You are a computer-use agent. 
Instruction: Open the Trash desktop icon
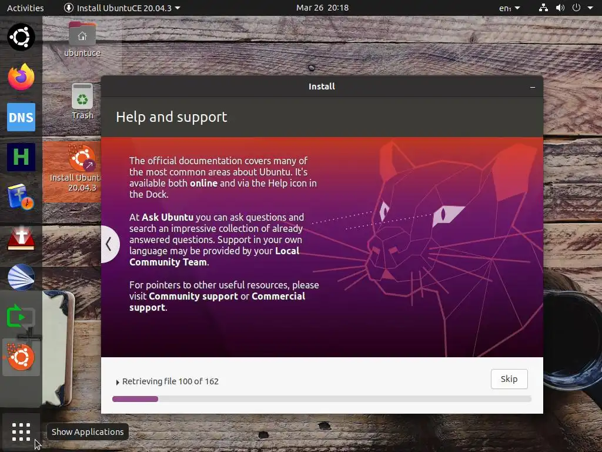[x=82, y=101]
